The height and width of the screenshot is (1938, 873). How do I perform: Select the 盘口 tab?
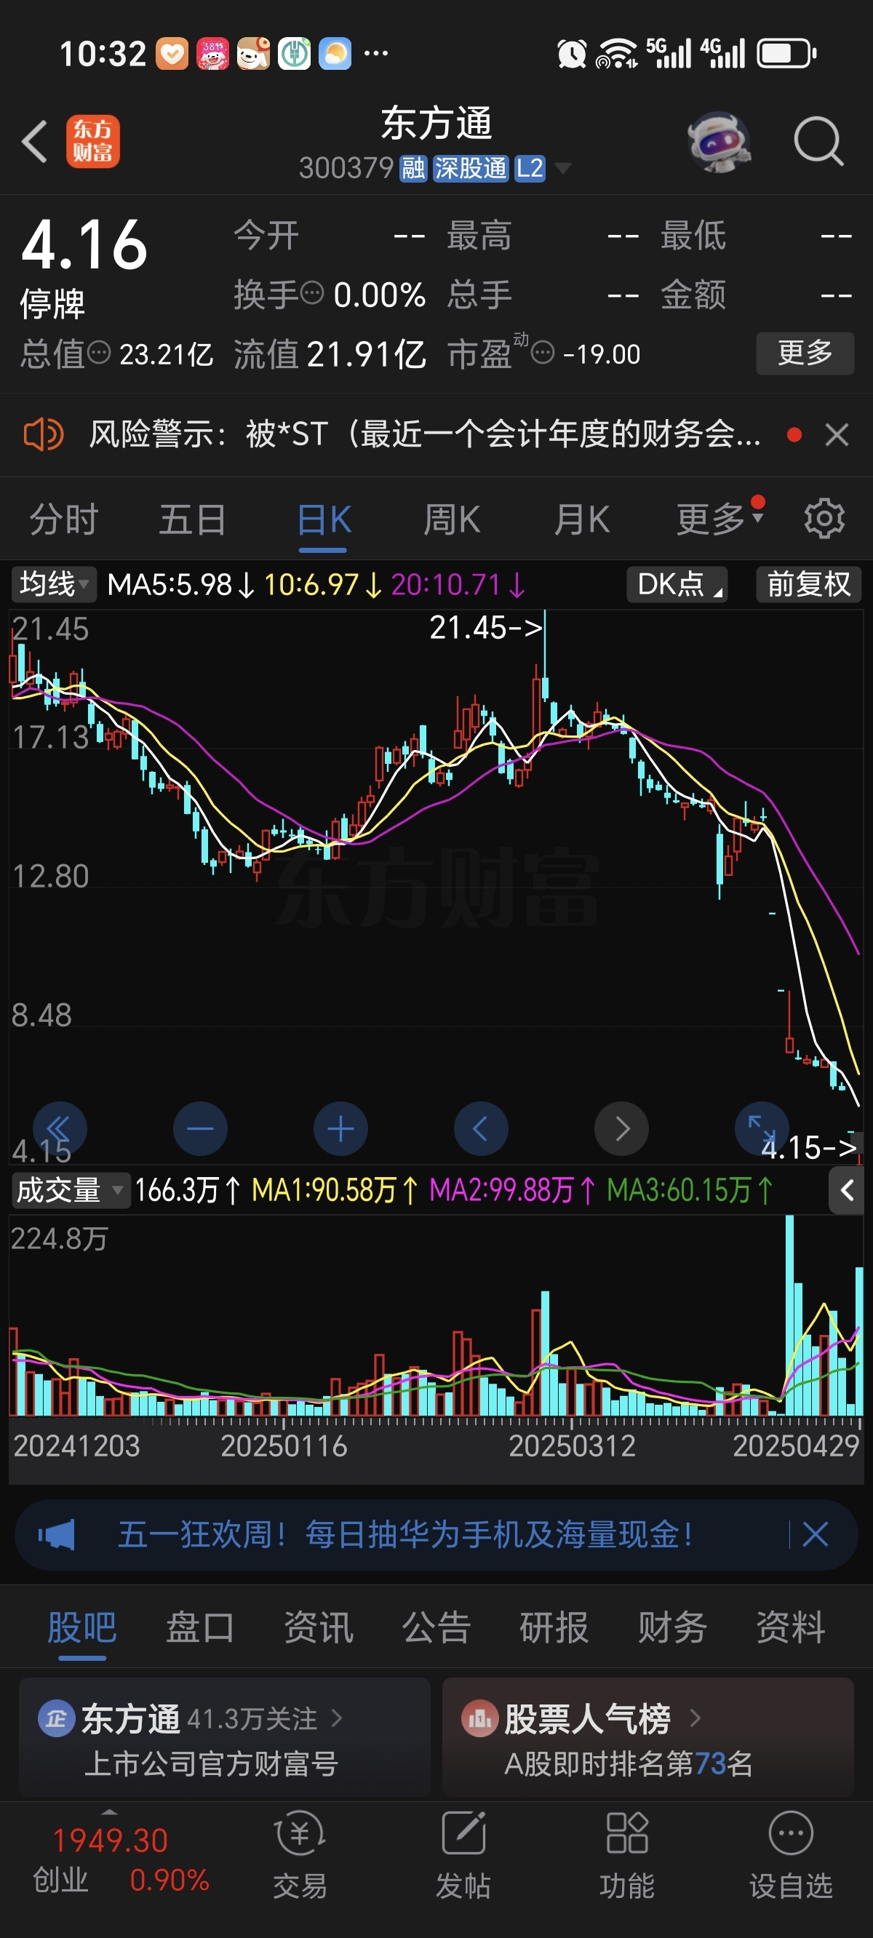click(200, 1627)
